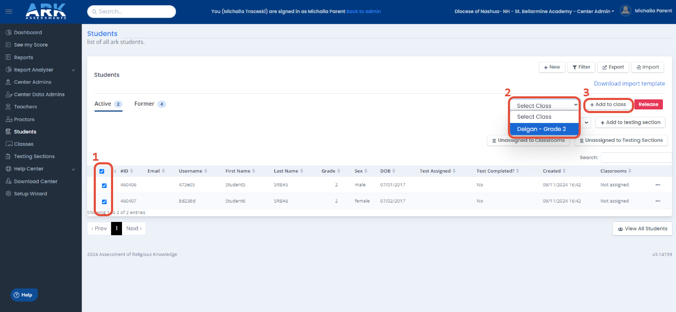This screenshot has width=676, height=312.
Task: Click Add to class button
Action: pos(608,105)
